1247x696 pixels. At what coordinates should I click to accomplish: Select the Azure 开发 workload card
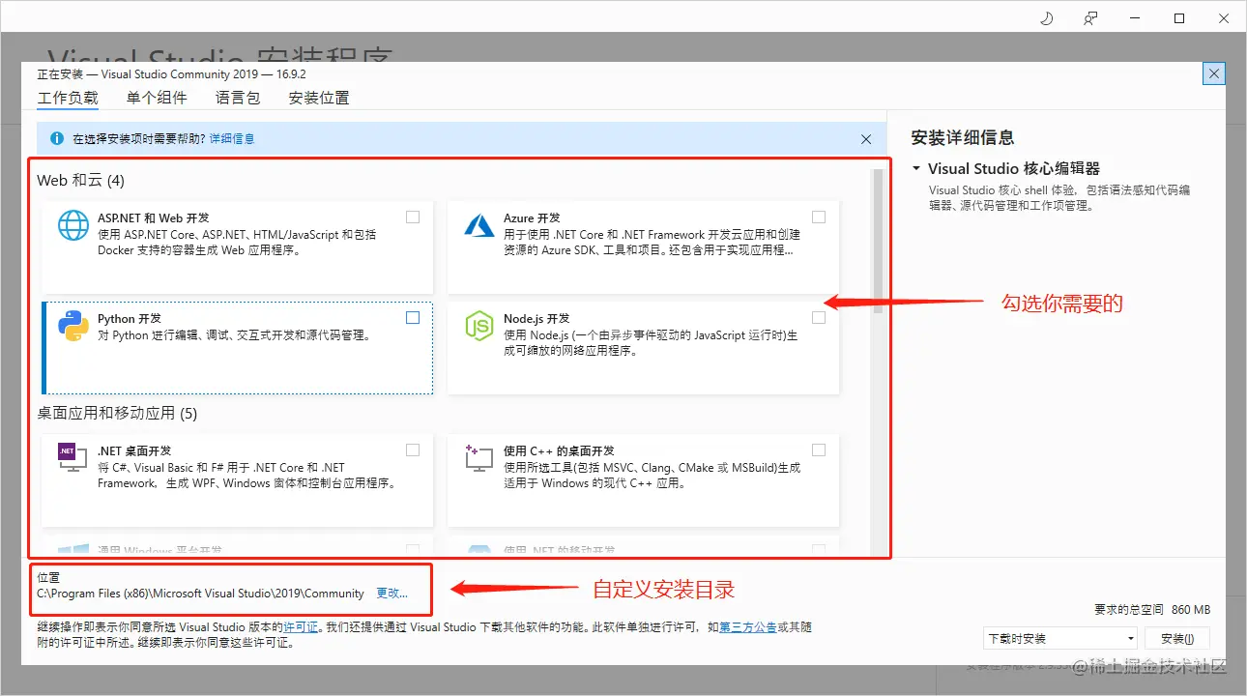point(643,246)
